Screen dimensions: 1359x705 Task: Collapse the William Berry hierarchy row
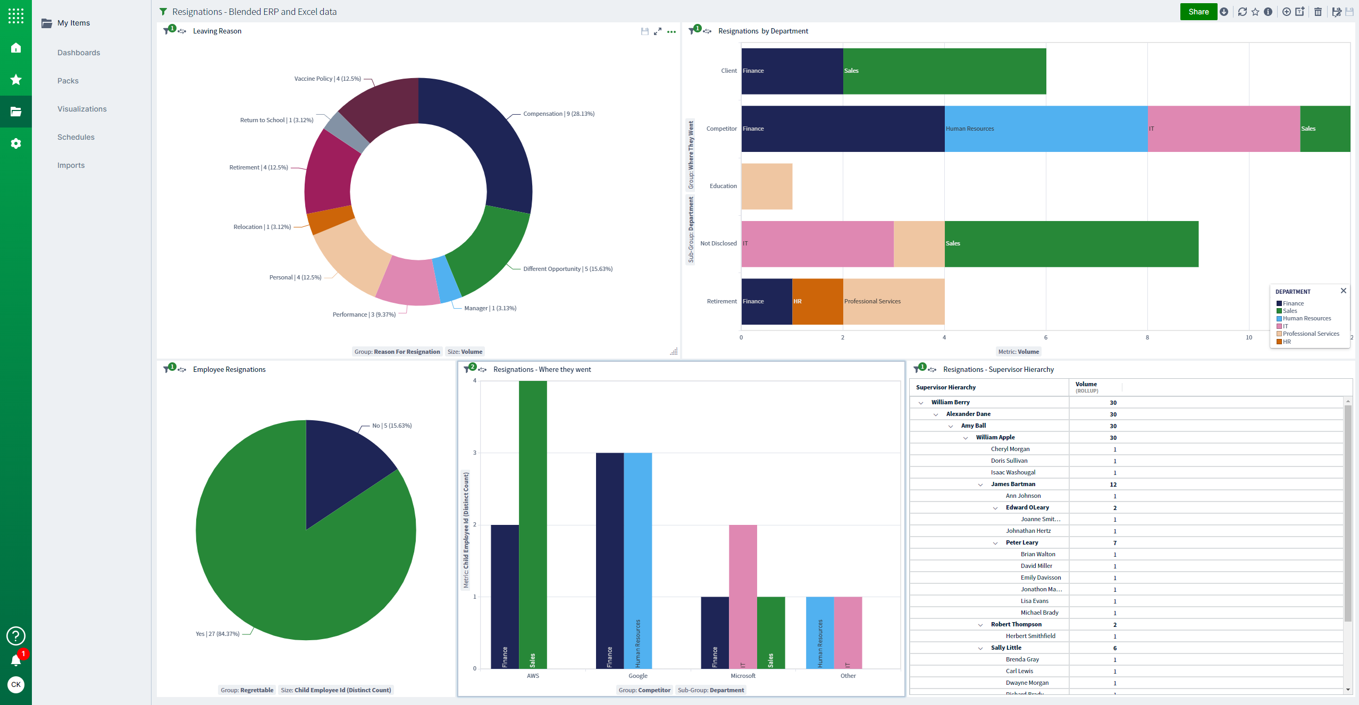coord(921,402)
